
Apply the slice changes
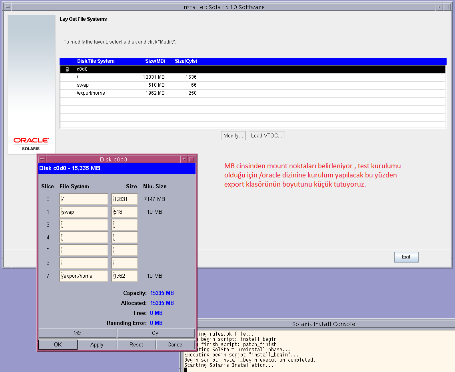click(x=97, y=344)
